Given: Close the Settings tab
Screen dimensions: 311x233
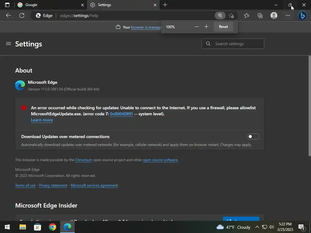Looking at the screenshot, I should tap(155, 5).
